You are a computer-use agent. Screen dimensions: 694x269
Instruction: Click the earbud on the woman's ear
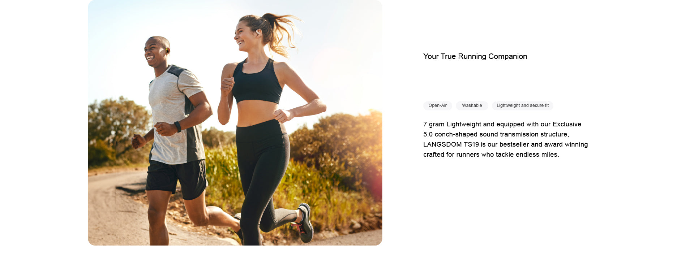pyautogui.click(x=257, y=32)
